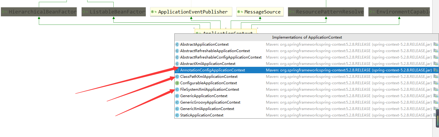Click the library icon on the AnnotationConfigApplicationContext row
This screenshot has width=439, height=137.
point(436,70)
